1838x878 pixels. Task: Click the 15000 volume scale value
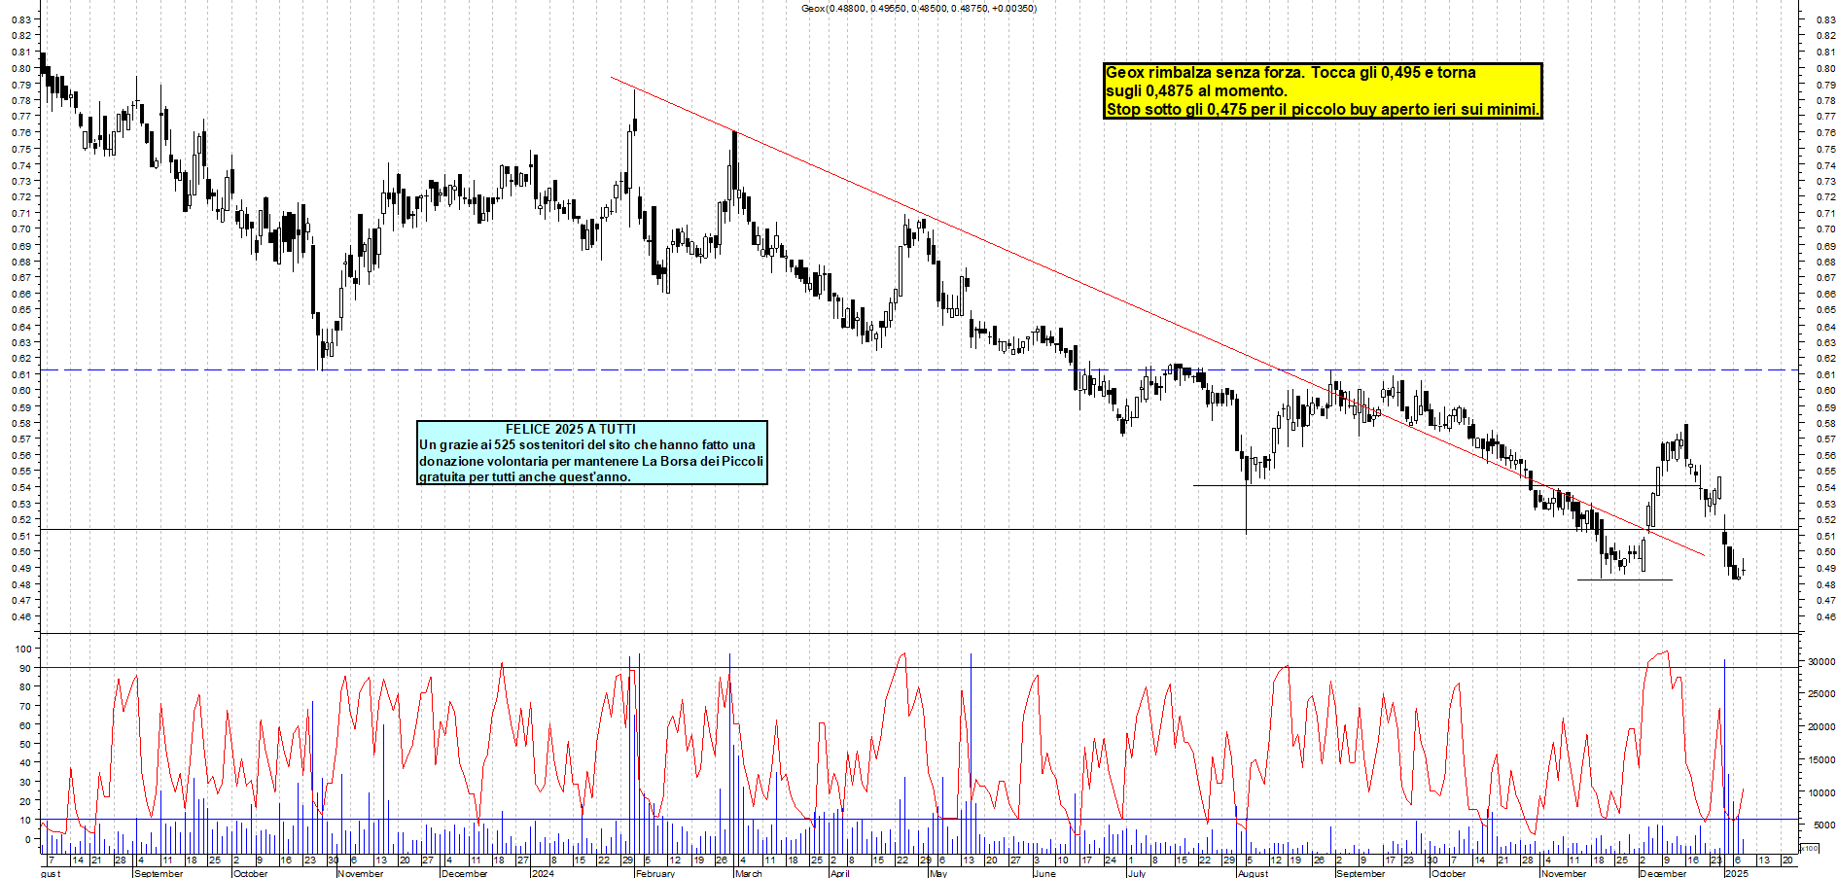point(1820,759)
